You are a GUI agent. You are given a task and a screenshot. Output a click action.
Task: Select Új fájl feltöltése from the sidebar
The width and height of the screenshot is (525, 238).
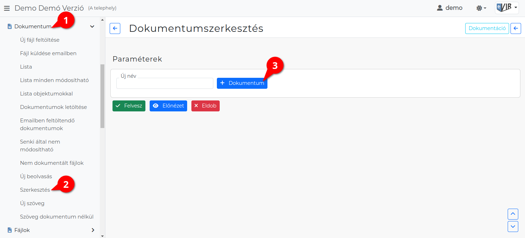pos(40,40)
